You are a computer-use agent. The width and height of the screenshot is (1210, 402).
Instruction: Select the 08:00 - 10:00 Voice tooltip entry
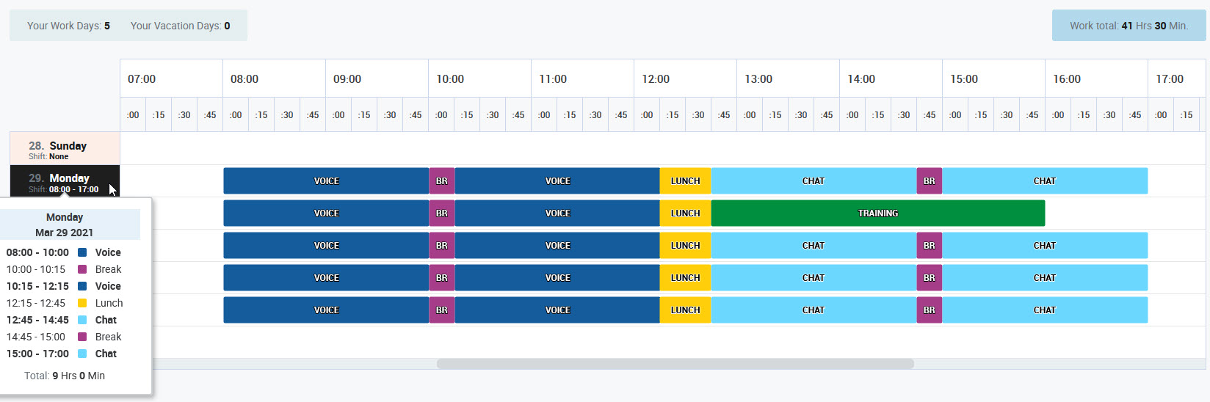pyautogui.click(x=64, y=252)
